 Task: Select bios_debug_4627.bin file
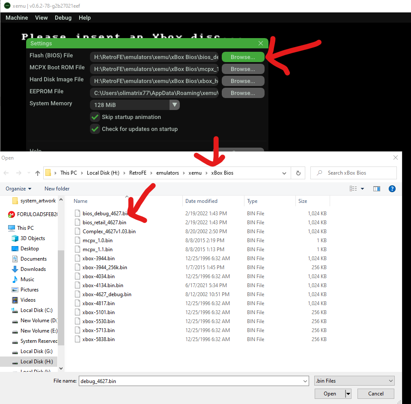[105, 213]
